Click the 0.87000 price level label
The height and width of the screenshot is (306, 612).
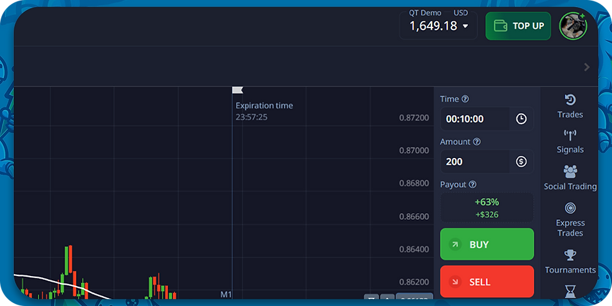pos(413,151)
